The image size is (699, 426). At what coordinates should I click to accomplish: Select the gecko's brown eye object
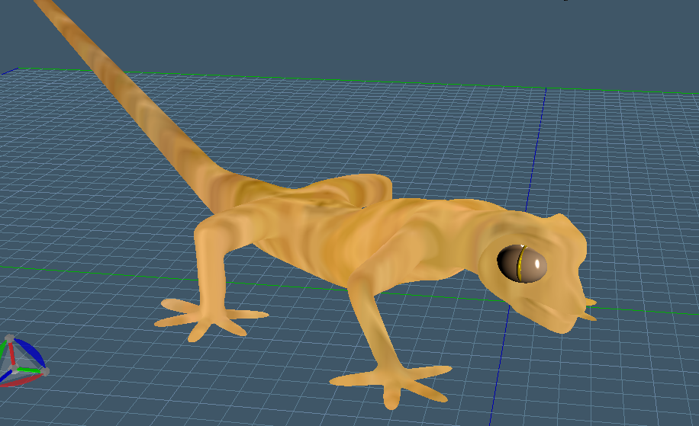click(522, 264)
